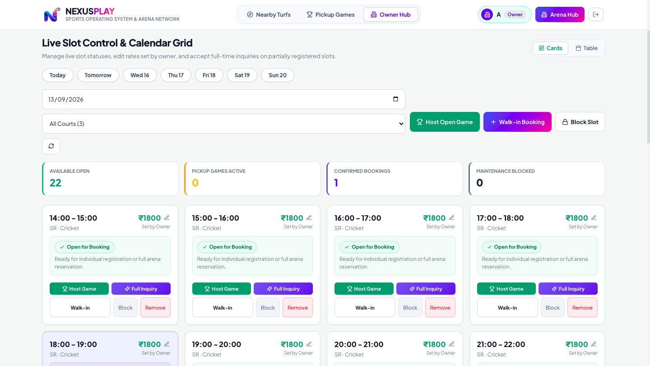This screenshot has height=366, width=650.
Task: Select the Wed 16 date chip
Action: (140, 75)
